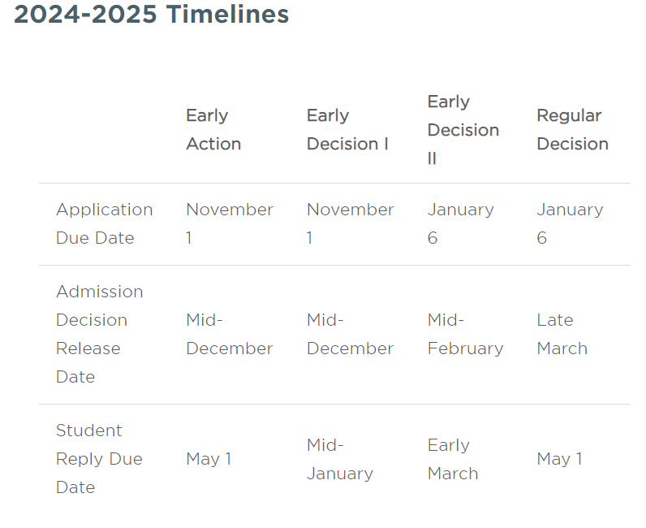Click the Student Reply Due Date row label

click(99, 459)
